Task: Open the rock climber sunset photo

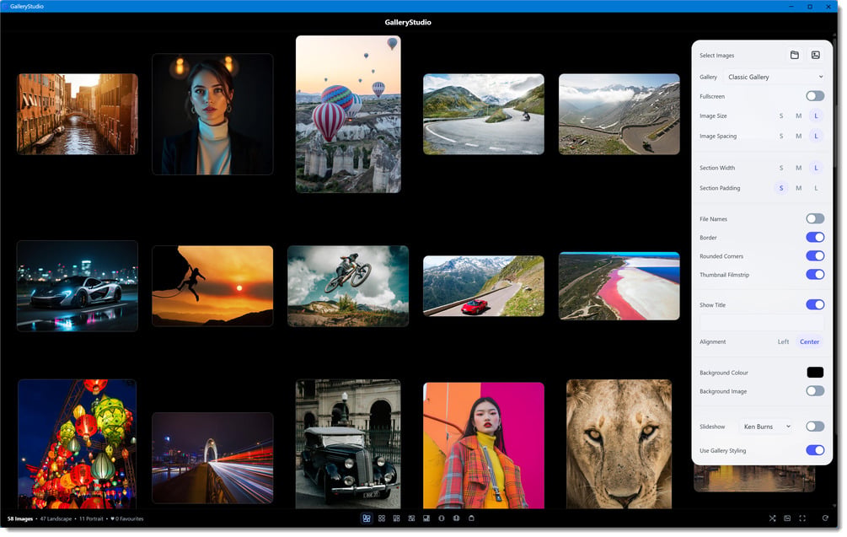Action: point(213,287)
